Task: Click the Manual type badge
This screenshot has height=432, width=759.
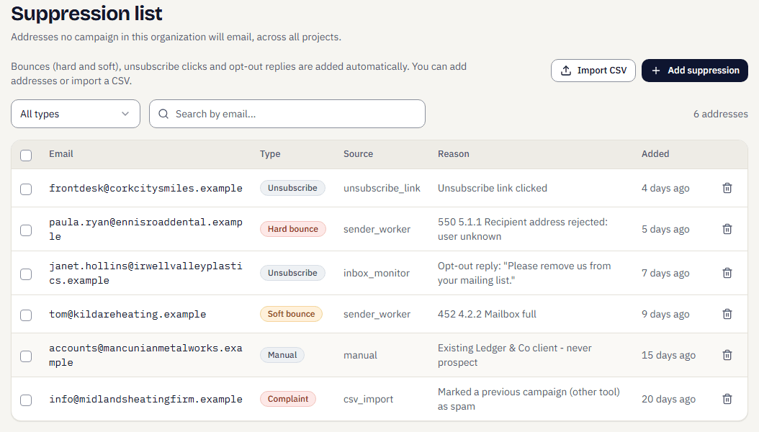Action: point(282,355)
